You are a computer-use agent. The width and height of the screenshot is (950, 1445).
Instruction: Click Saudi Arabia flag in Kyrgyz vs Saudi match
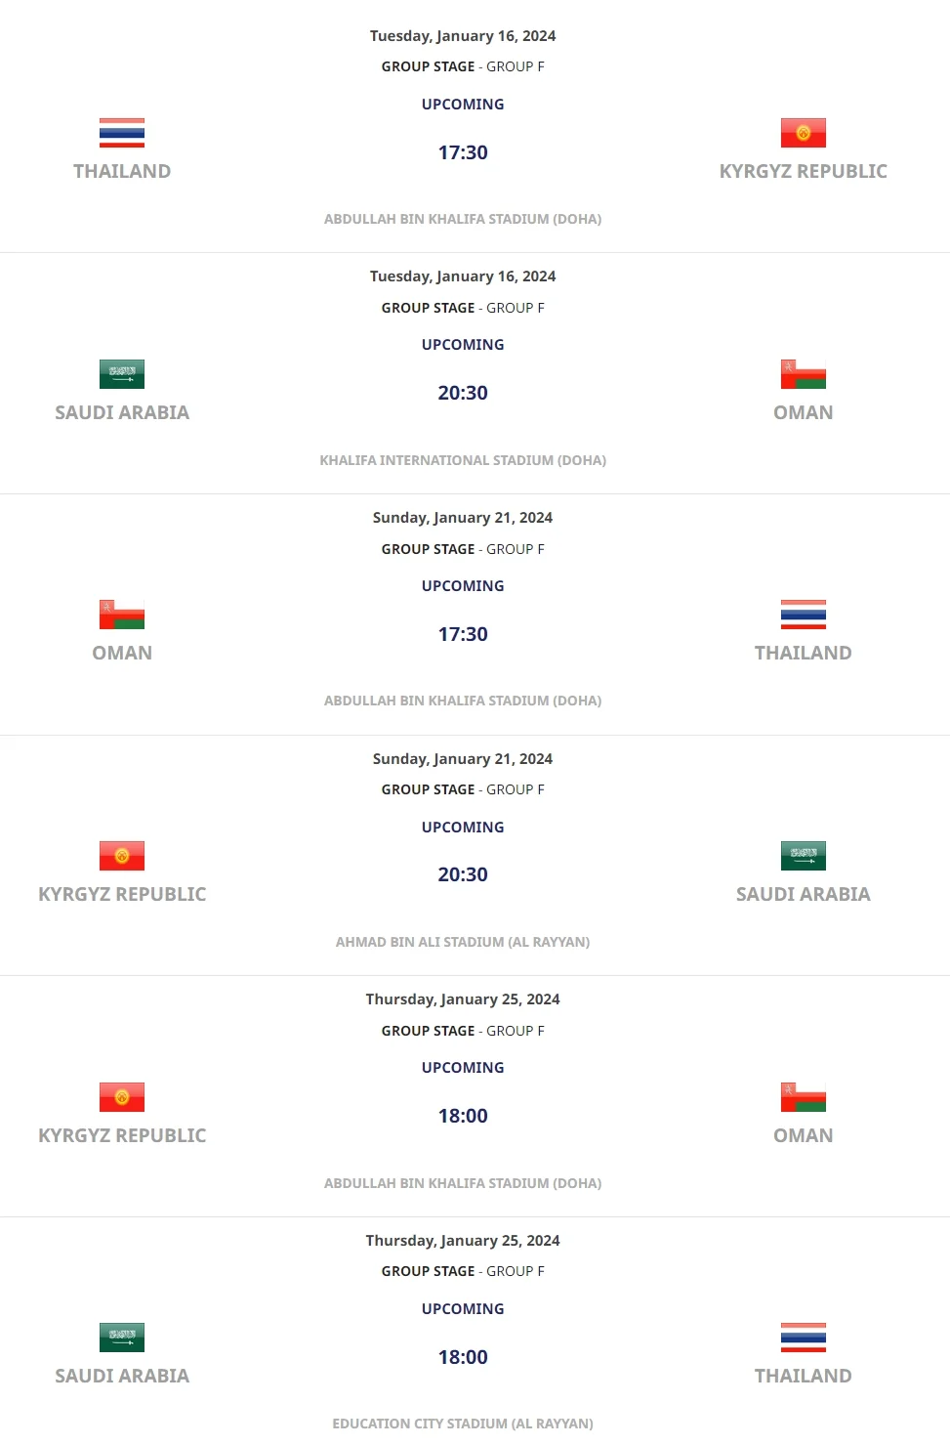click(803, 856)
